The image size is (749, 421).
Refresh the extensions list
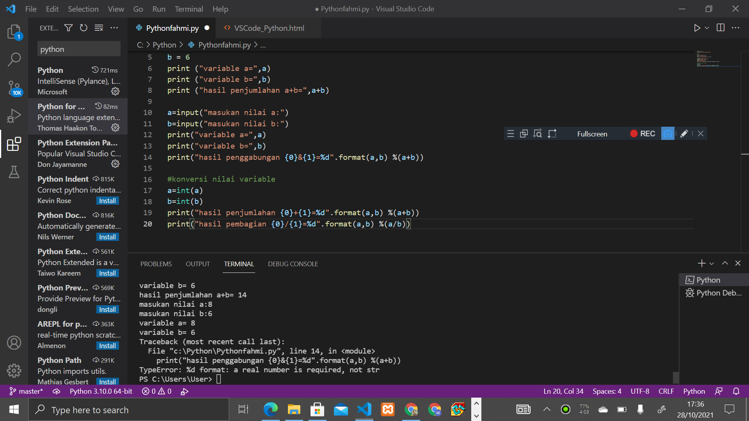(83, 28)
